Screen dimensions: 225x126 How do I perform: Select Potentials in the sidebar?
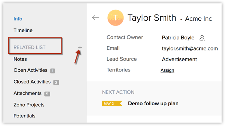pyautogui.click(x=25, y=116)
